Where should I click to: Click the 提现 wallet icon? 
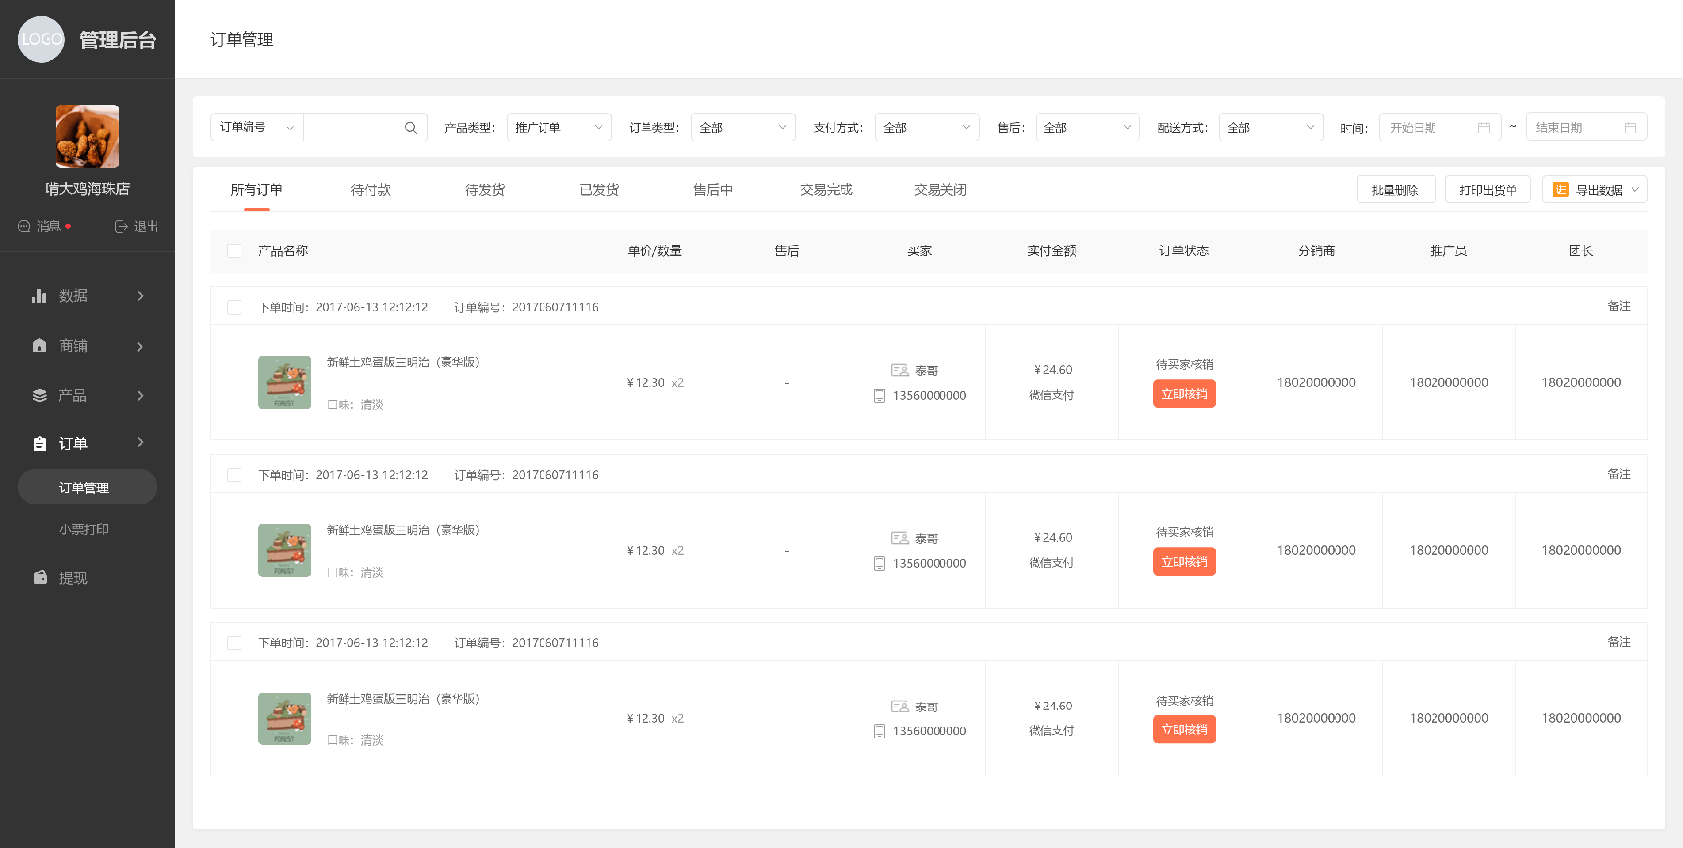click(x=40, y=577)
